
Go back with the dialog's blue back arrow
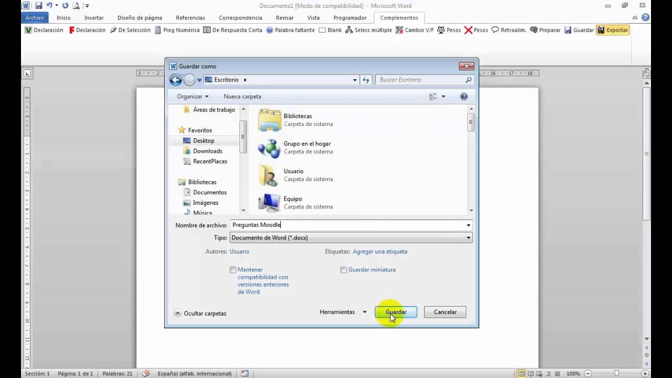176,80
